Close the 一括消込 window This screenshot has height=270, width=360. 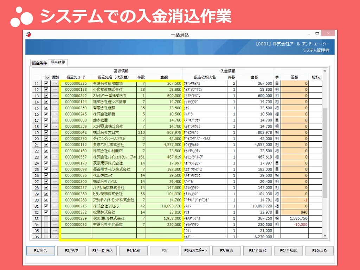(328, 33)
